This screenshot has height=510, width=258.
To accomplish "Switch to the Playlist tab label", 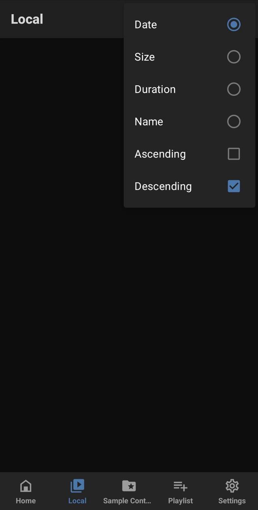I will 180,501.
